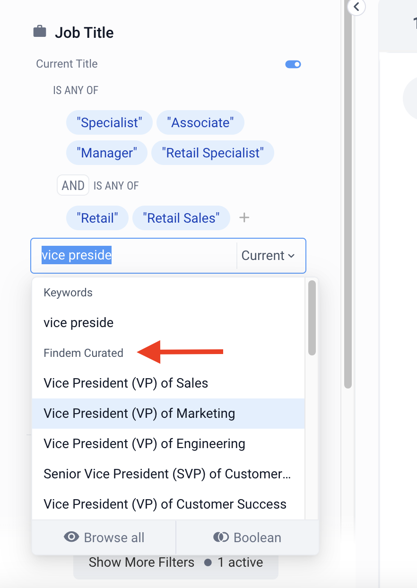The height and width of the screenshot is (588, 417).
Task: Click the "Retail Specialist" title tag
Action: (212, 153)
